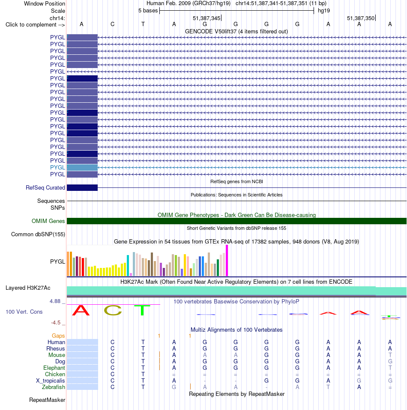This screenshot has width=407, height=410.
Task: Select the X_tropicalis alignment row label
Action: [x=51, y=380]
